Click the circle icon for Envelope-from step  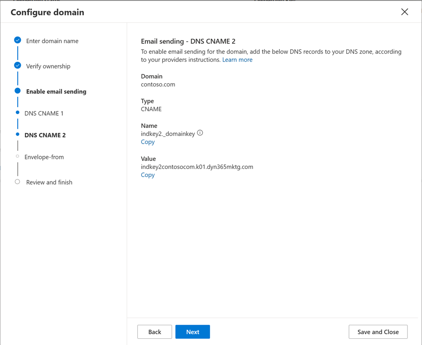(x=17, y=157)
